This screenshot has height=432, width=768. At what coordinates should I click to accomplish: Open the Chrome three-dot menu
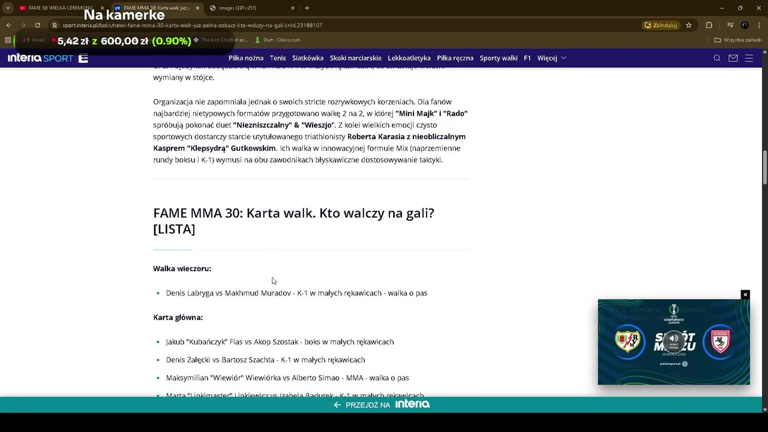pos(759,25)
